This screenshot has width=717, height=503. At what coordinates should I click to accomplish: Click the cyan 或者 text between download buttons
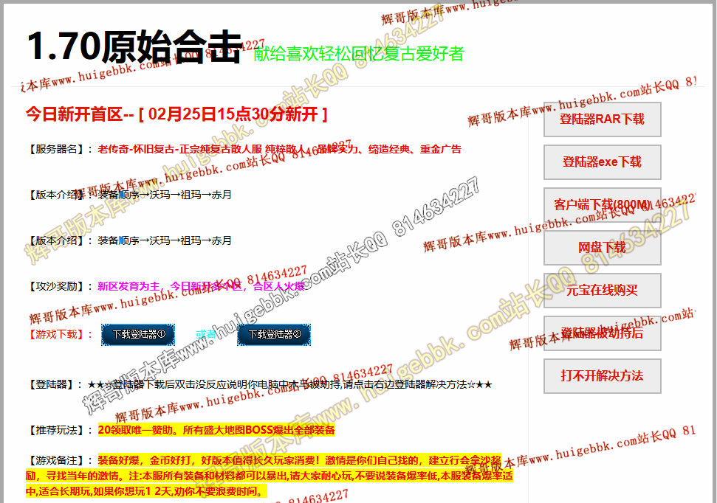coord(206,335)
